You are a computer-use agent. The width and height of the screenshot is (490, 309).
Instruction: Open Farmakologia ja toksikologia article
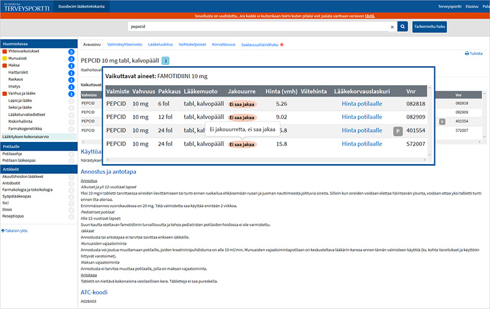[28, 190]
